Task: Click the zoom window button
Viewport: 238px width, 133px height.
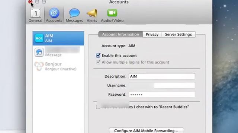Action: coord(44,1)
